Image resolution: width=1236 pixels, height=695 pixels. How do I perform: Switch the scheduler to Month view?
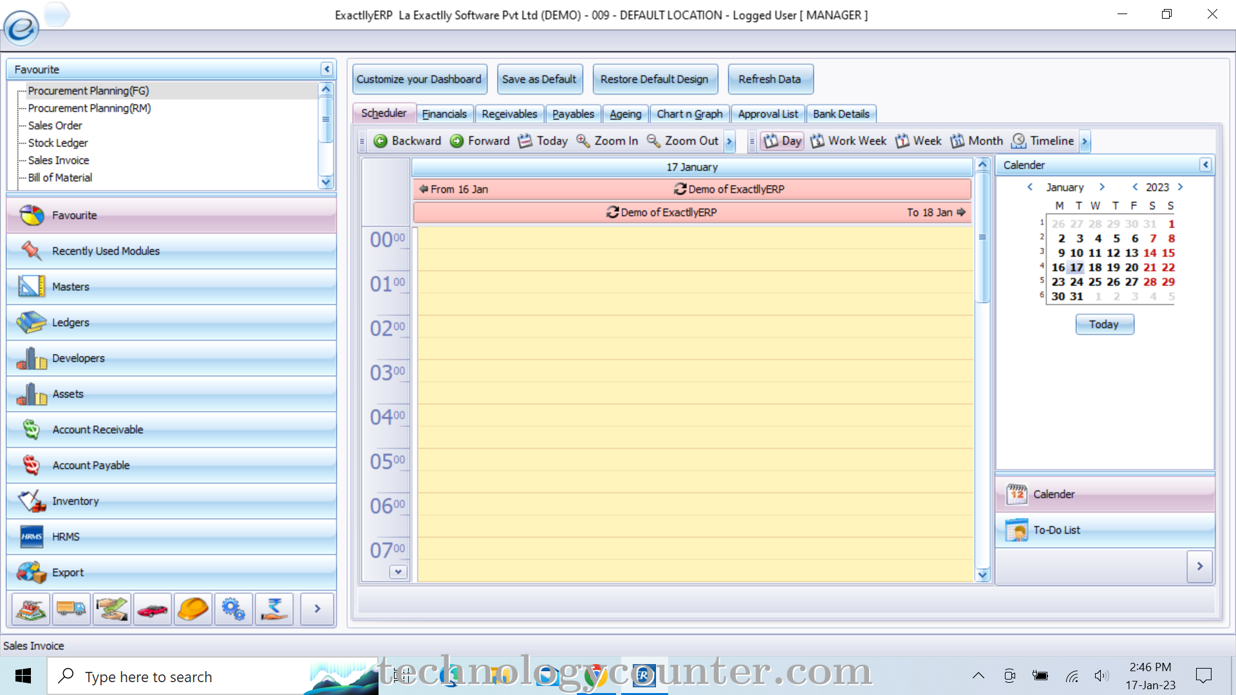pos(976,140)
